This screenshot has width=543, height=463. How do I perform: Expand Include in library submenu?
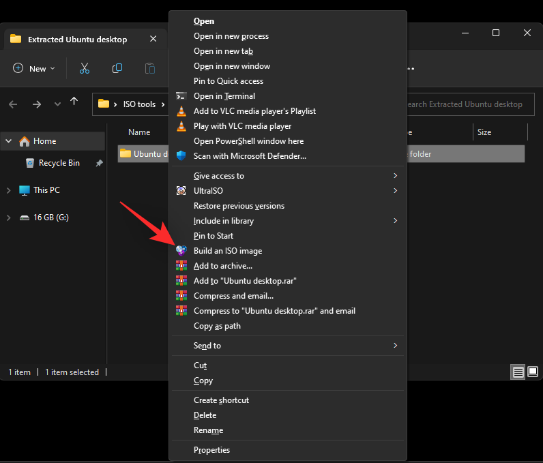[x=288, y=221]
